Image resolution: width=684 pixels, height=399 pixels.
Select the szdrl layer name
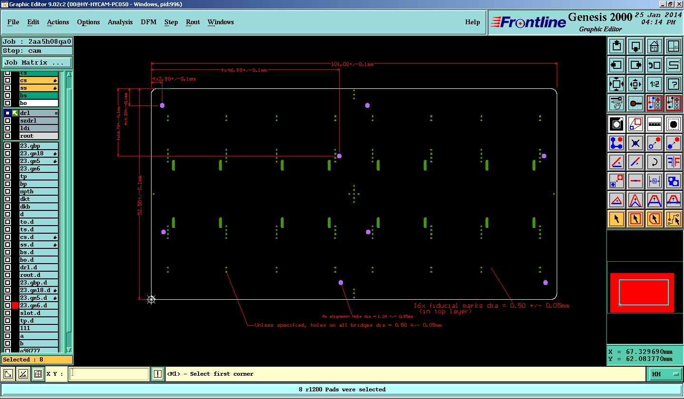38,121
